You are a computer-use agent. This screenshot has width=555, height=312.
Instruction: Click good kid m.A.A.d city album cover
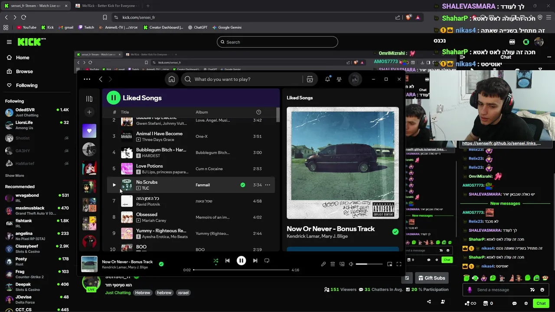(343, 163)
